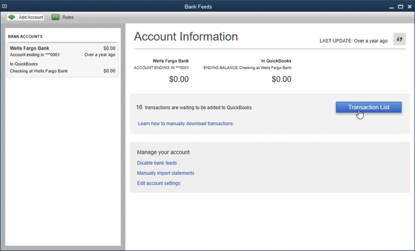Click the Rules label in toolbar

[x=68, y=17]
